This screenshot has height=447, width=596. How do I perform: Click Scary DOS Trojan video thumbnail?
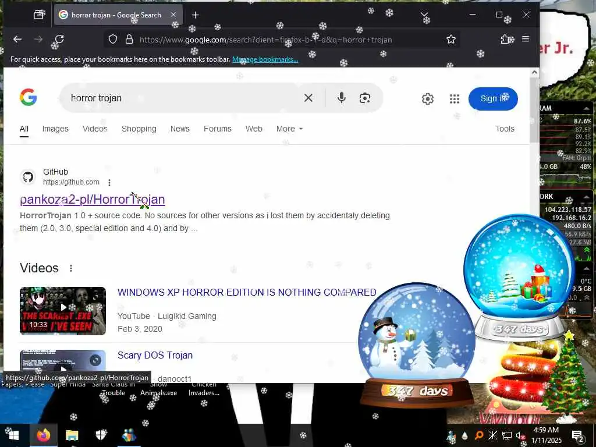pyautogui.click(x=63, y=361)
